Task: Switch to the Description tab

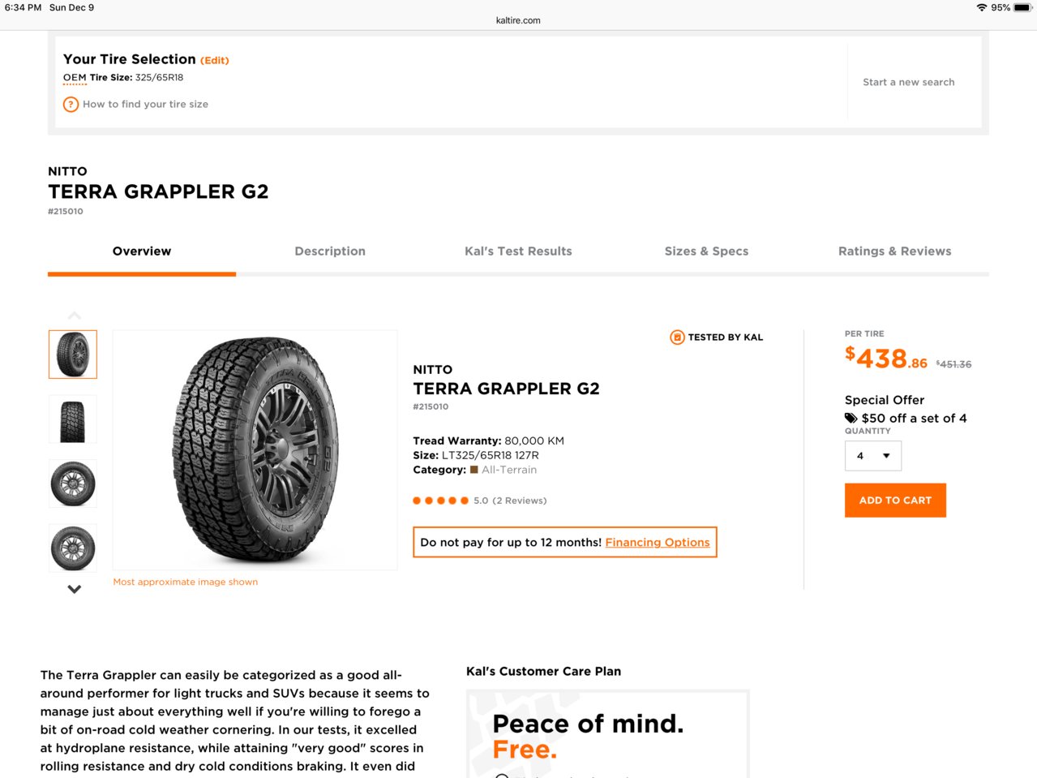Action: (x=330, y=251)
